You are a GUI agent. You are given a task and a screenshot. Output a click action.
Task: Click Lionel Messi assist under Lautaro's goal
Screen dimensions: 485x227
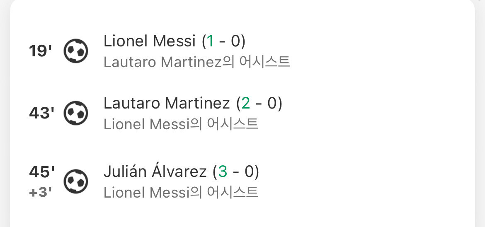pos(181,124)
